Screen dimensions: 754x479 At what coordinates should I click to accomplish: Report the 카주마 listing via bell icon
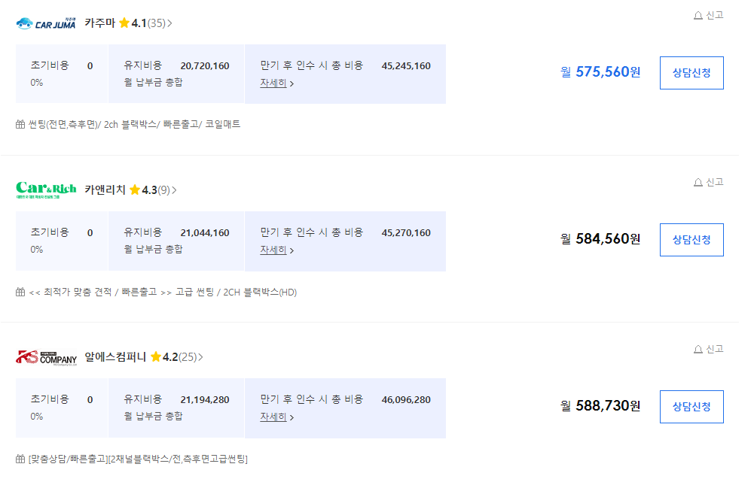pyautogui.click(x=708, y=15)
